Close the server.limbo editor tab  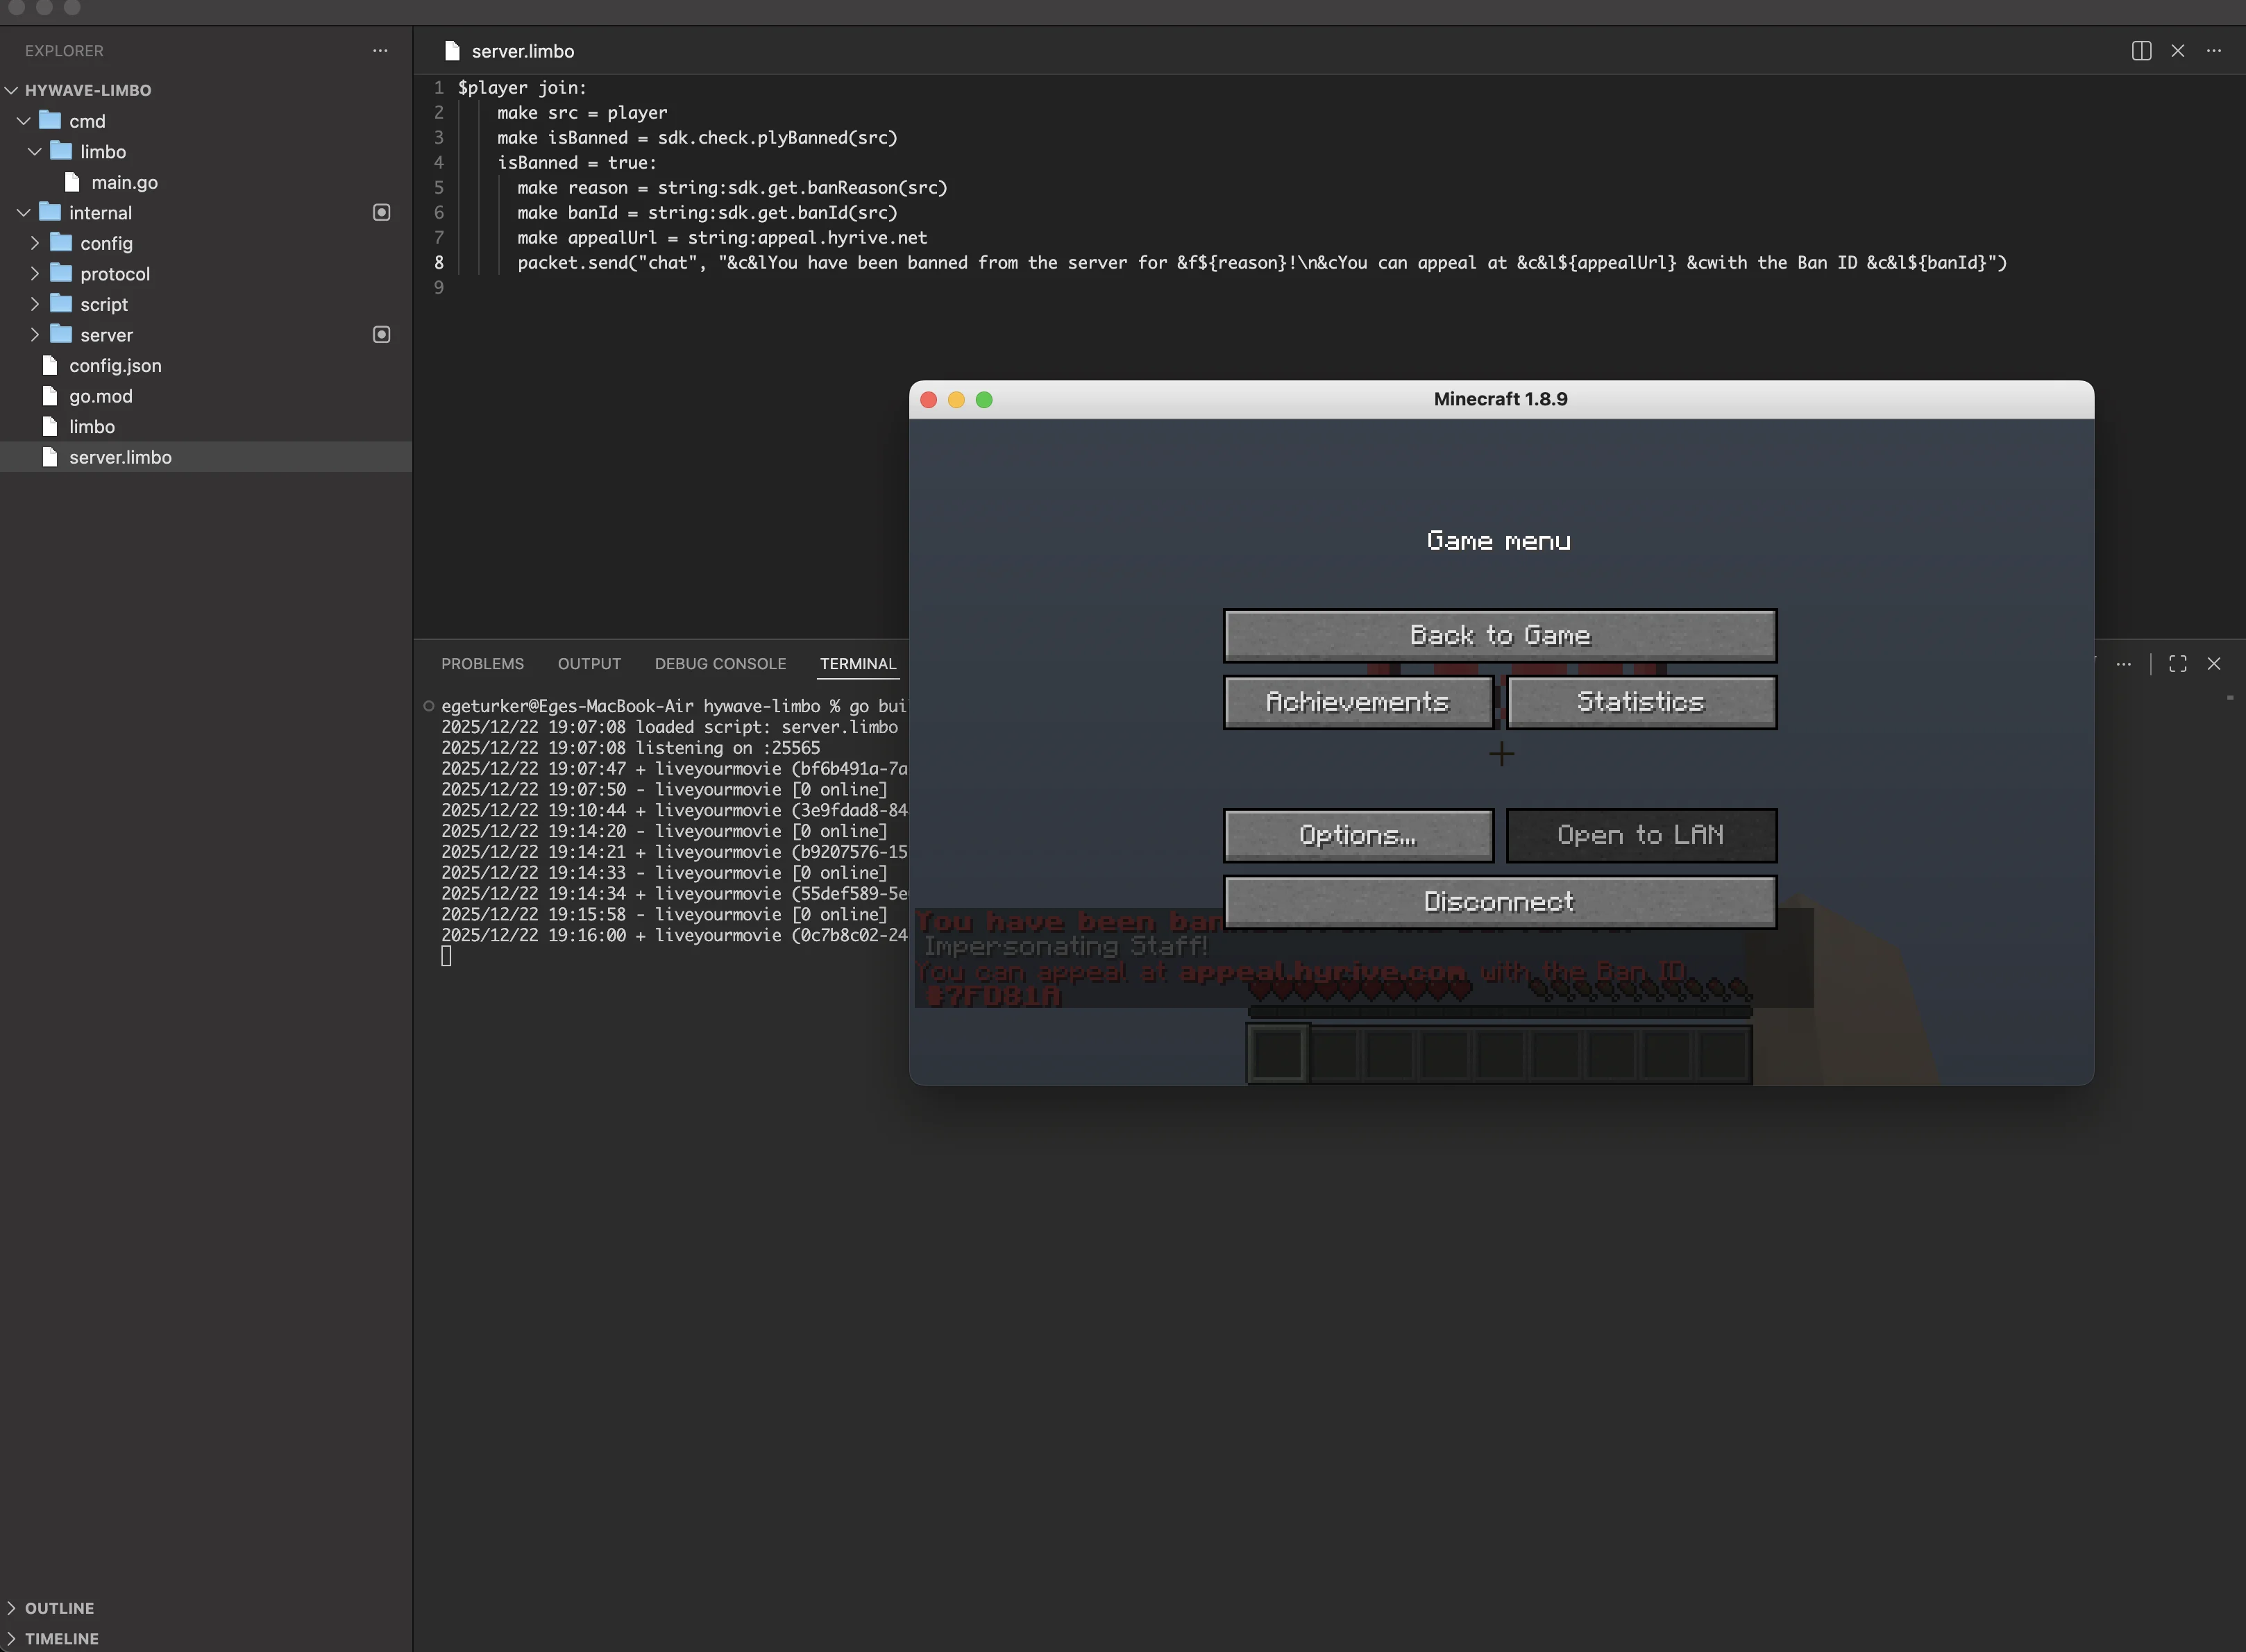pyautogui.click(x=2178, y=51)
